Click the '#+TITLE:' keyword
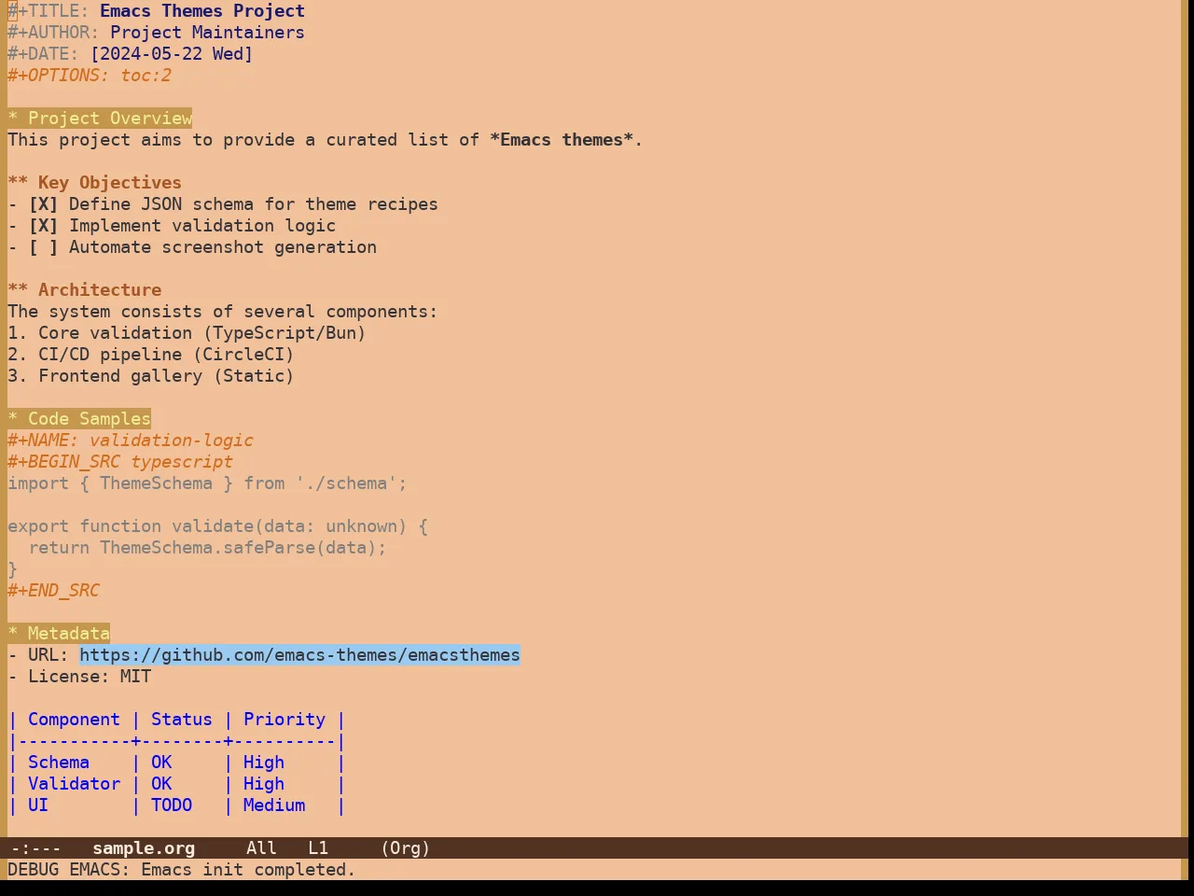The image size is (1194, 896). (x=49, y=11)
